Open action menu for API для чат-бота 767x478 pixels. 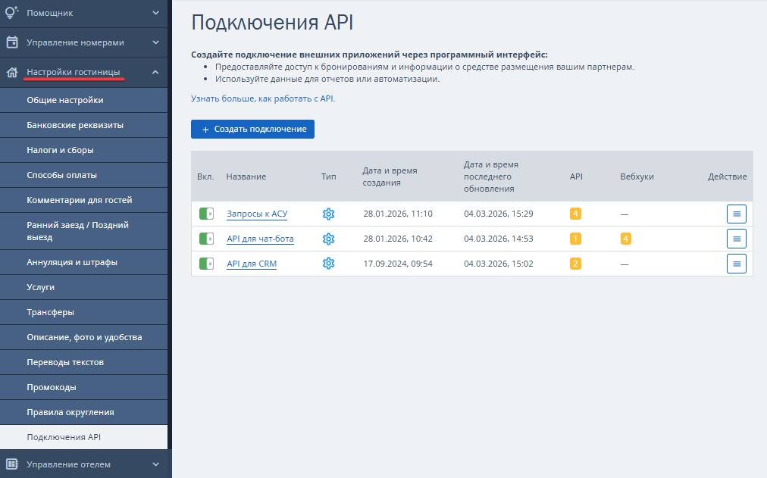click(x=736, y=239)
